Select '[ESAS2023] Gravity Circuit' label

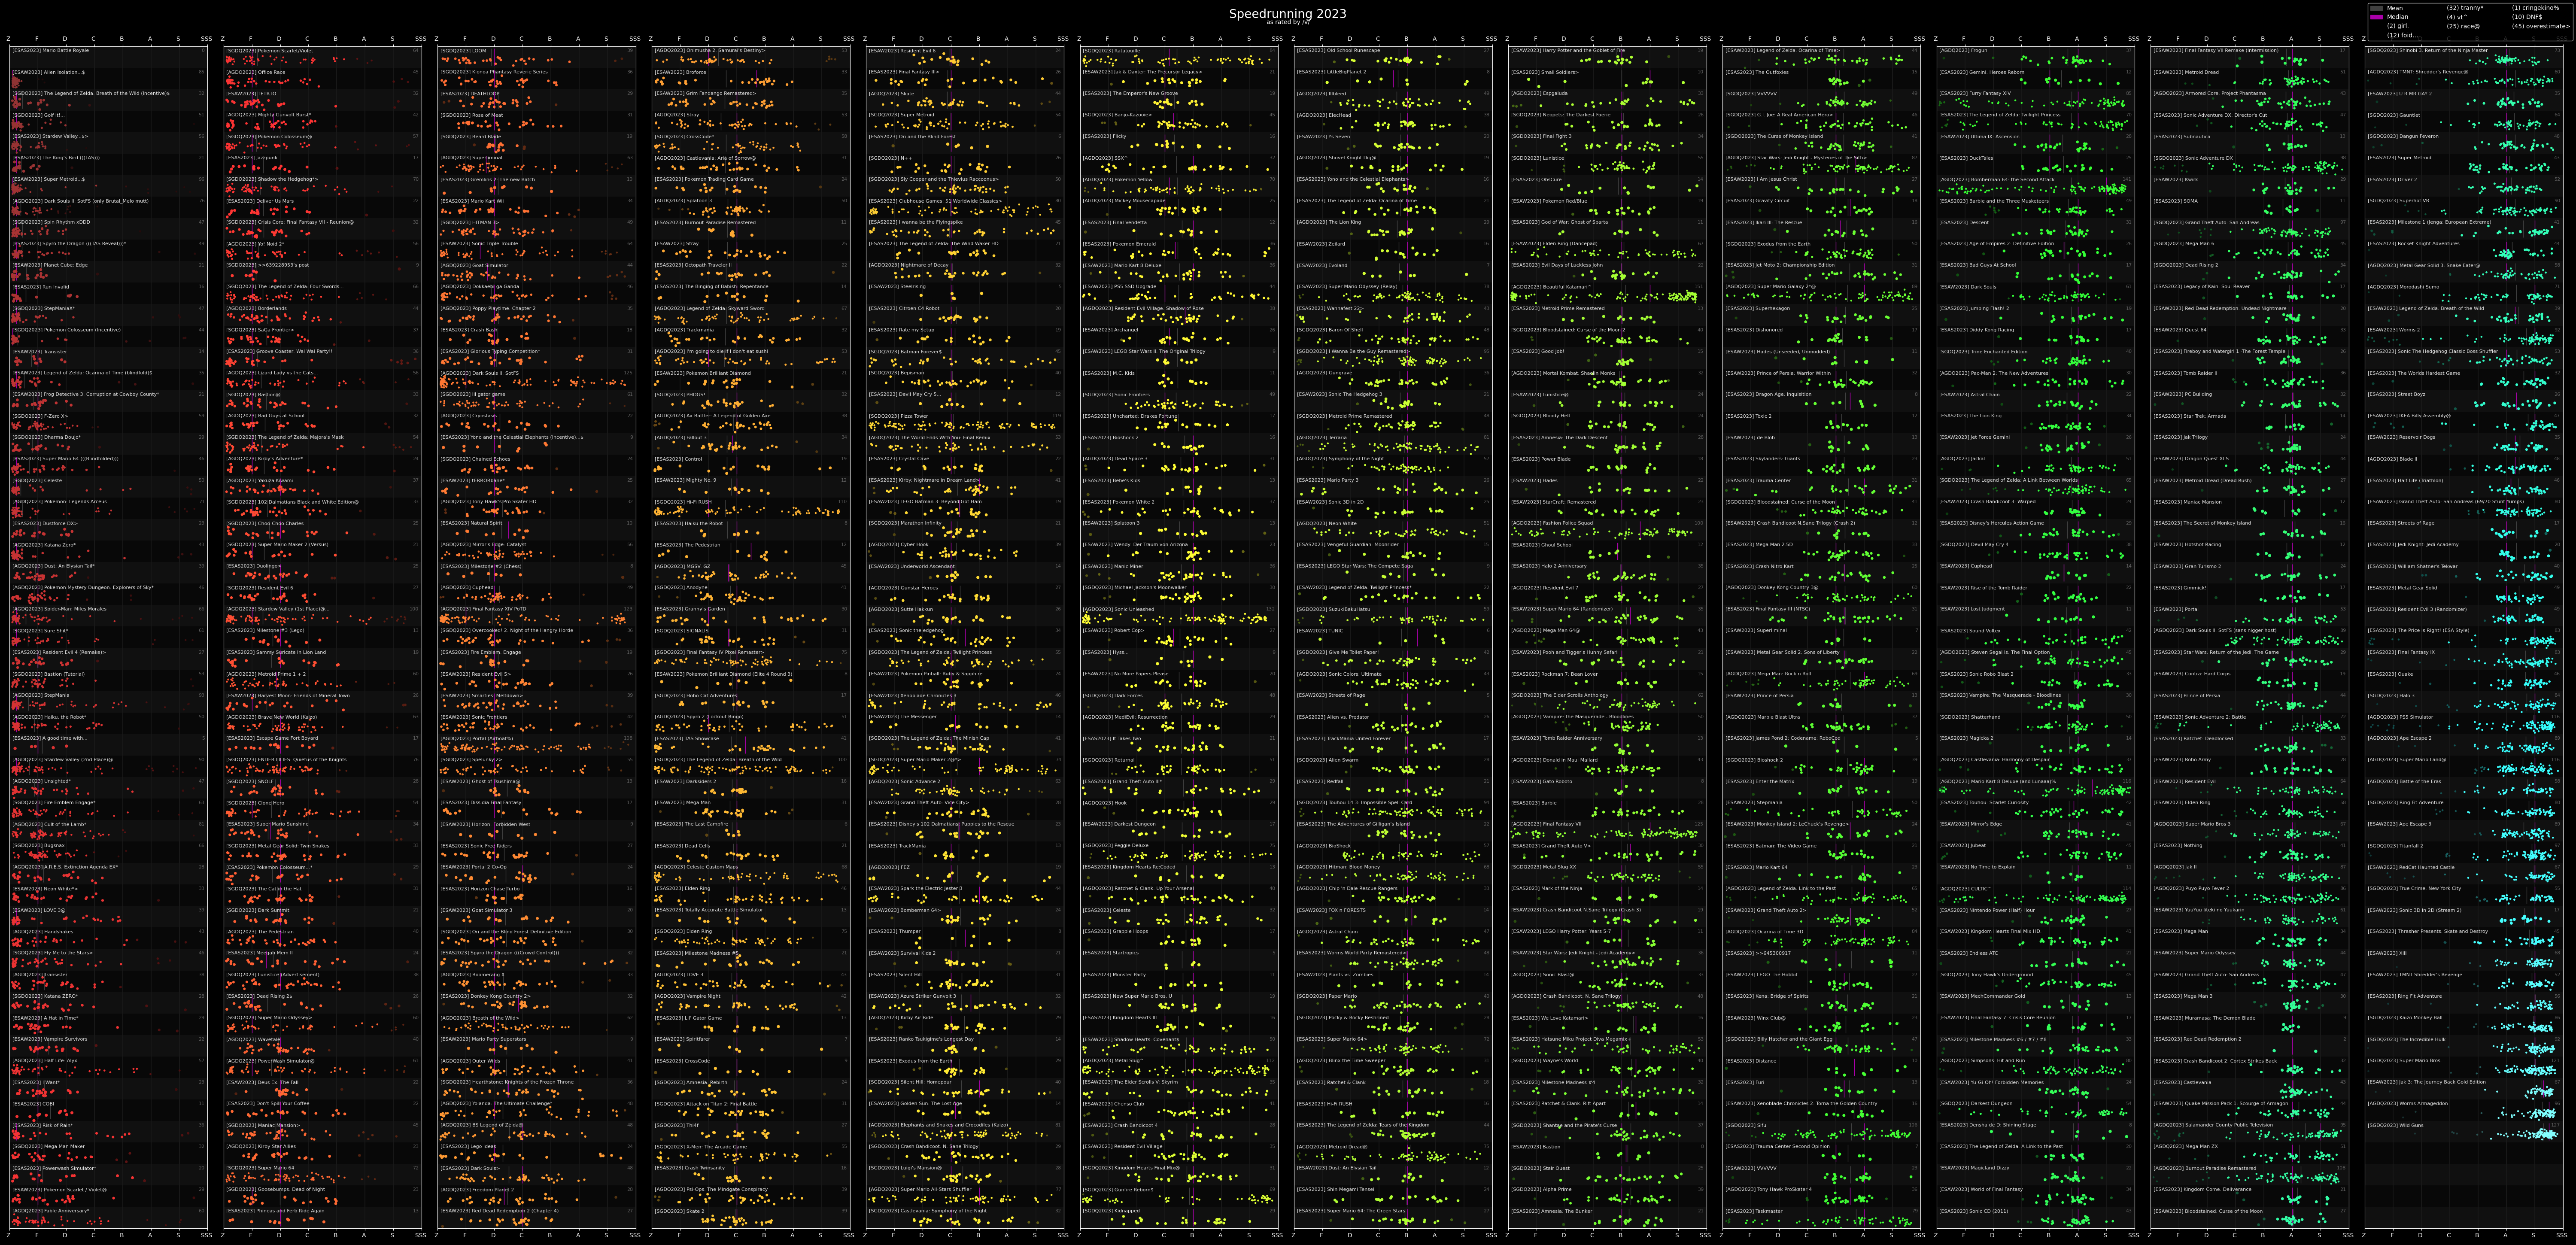[x=1758, y=201]
